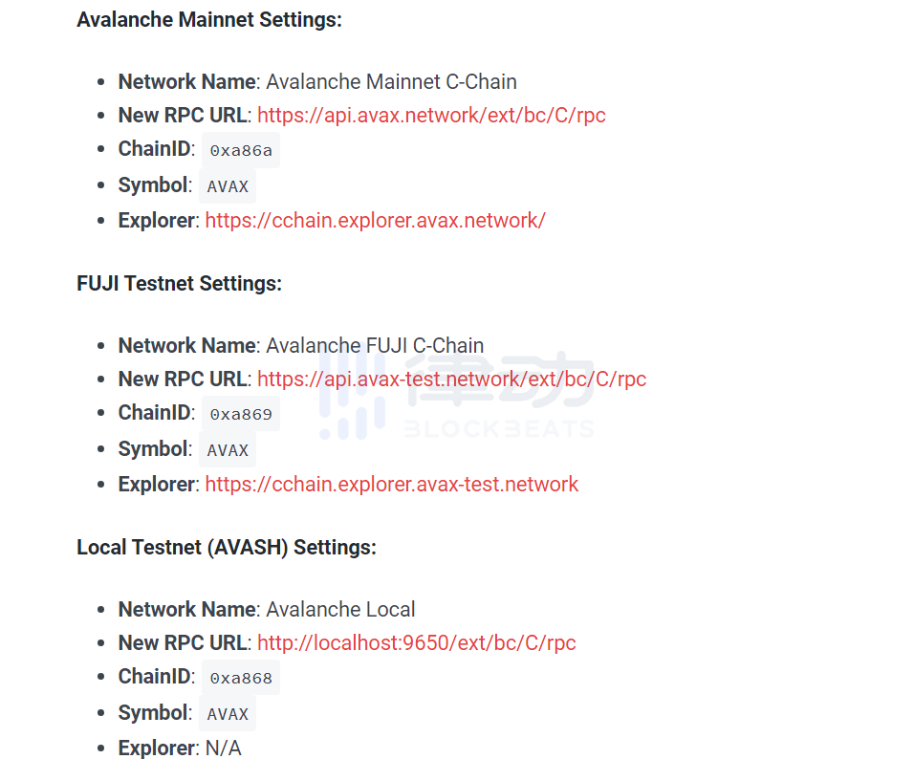Click the Avalanche Mainnet Settings heading

click(x=209, y=20)
